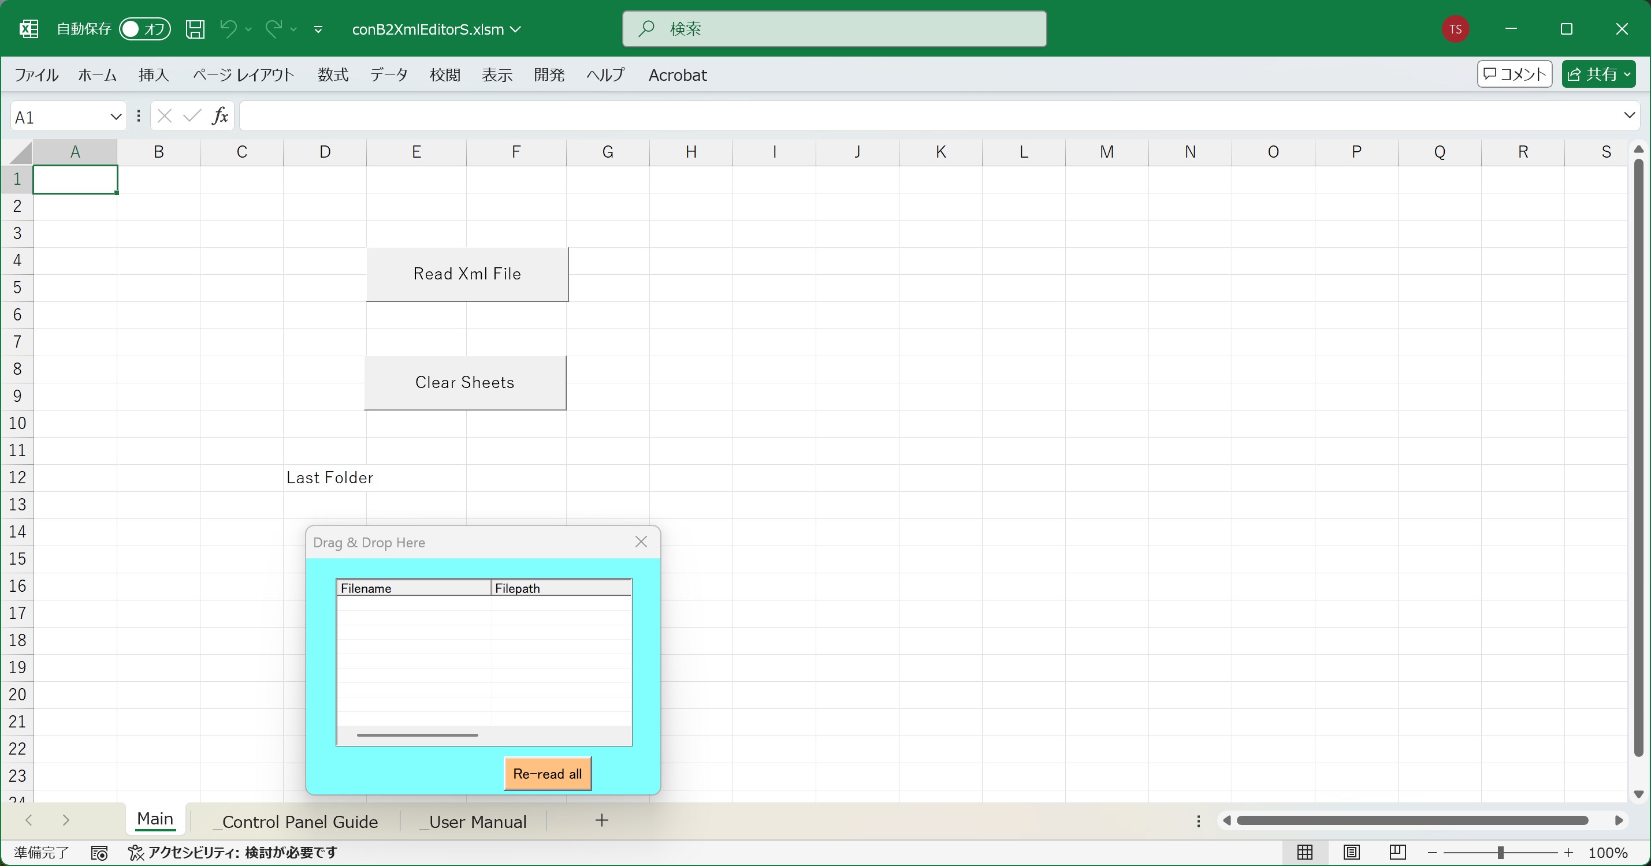This screenshot has width=1651, height=866.
Task: Expand the Name Box dropdown arrow
Action: [x=116, y=117]
